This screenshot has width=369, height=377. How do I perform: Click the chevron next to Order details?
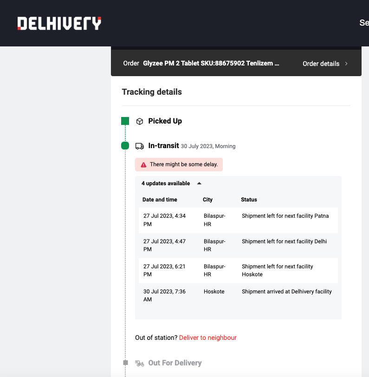[346, 64]
